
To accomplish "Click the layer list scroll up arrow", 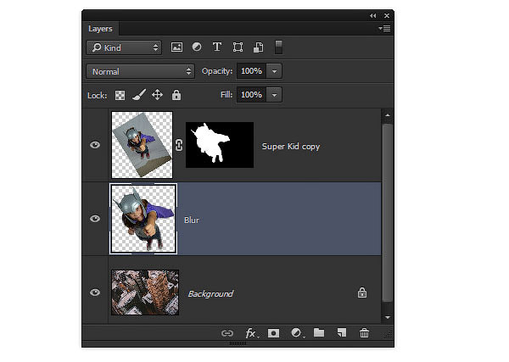I will [388, 115].
